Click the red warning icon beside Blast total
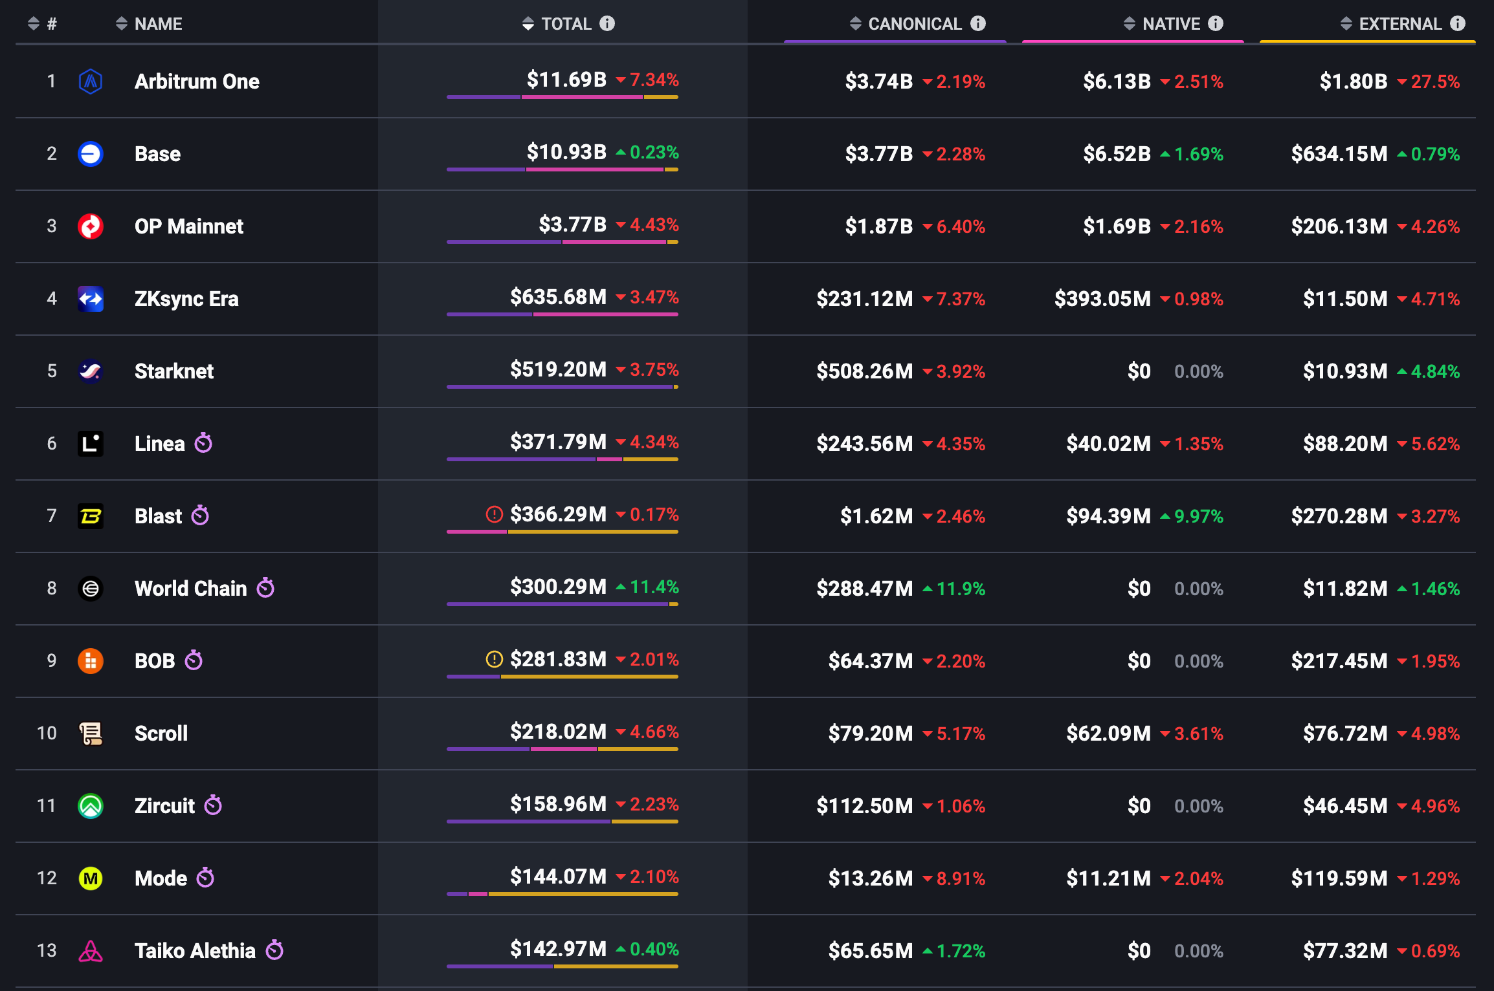The image size is (1494, 991). pyautogui.click(x=494, y=514)
